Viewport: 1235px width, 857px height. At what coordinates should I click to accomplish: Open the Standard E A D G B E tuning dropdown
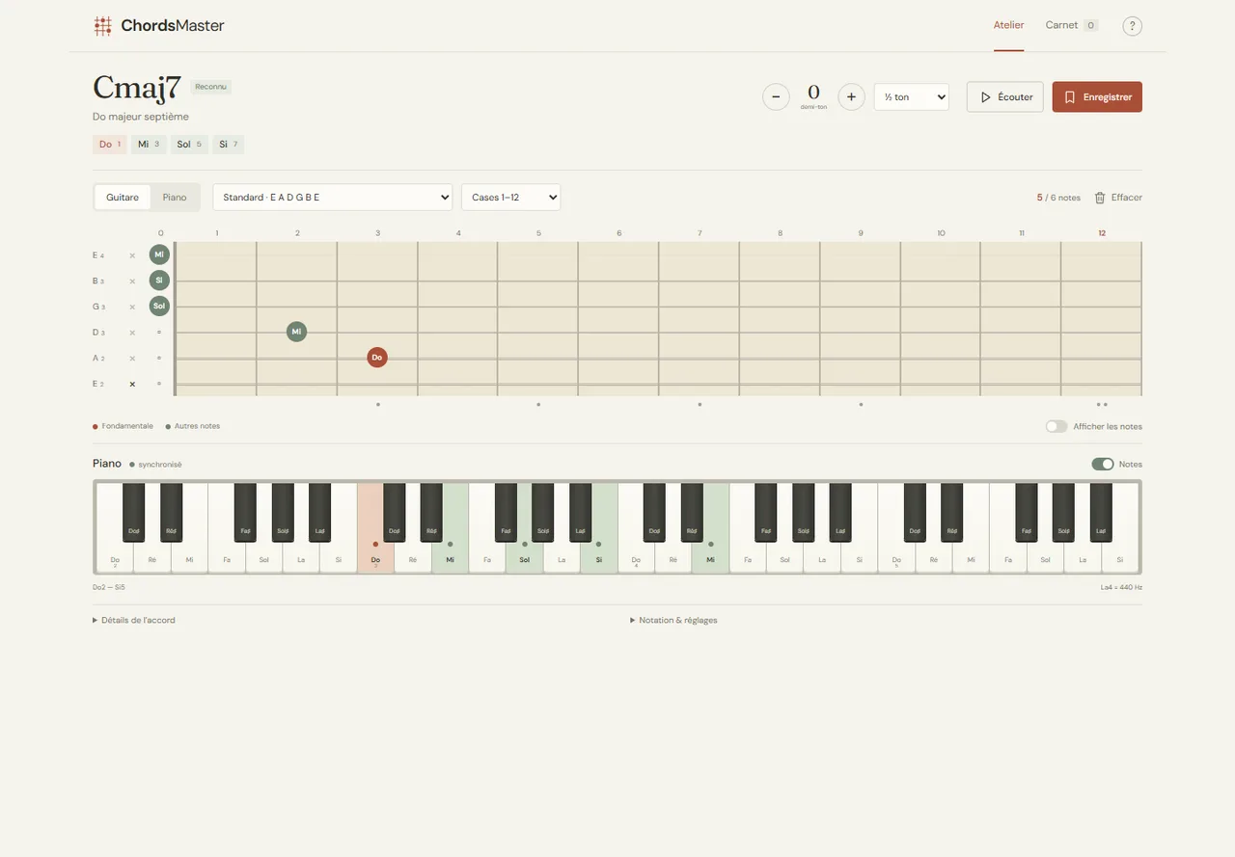[x=333, y=198]
